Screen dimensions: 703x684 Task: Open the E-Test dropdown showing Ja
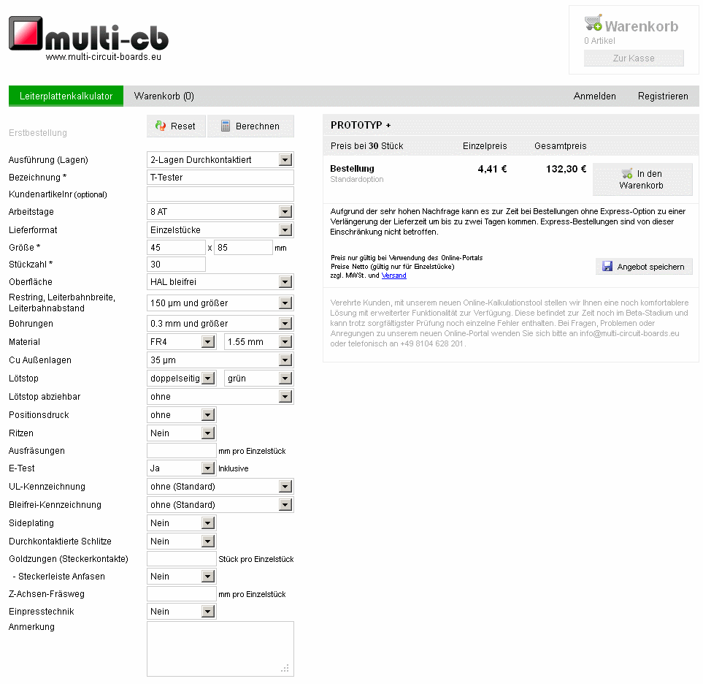coord(182,468)
